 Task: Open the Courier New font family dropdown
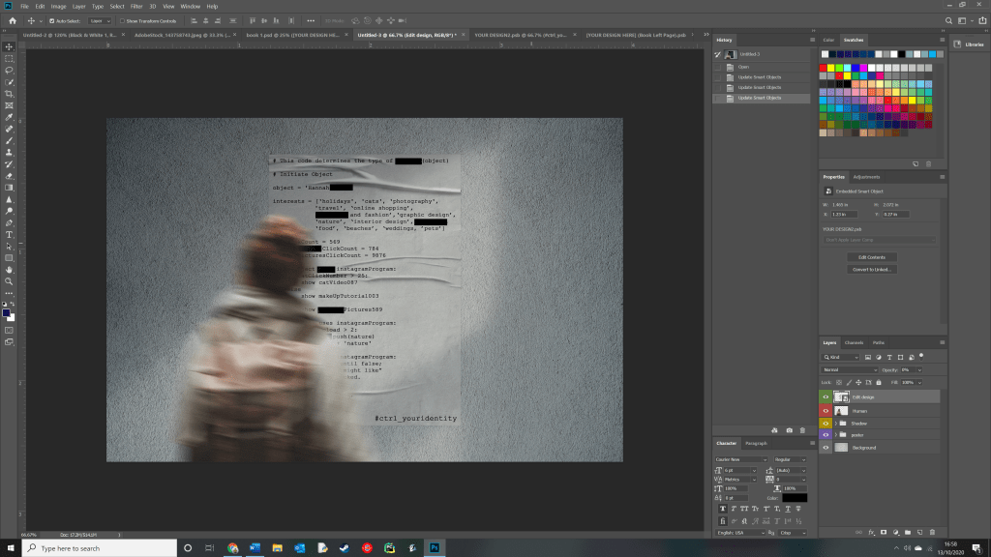[740, 459]
